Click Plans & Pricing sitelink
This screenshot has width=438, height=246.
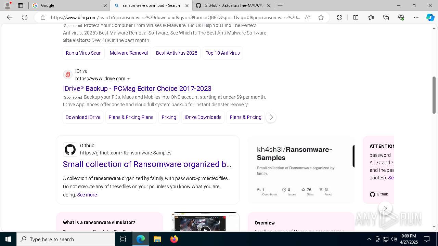point(245,117)
